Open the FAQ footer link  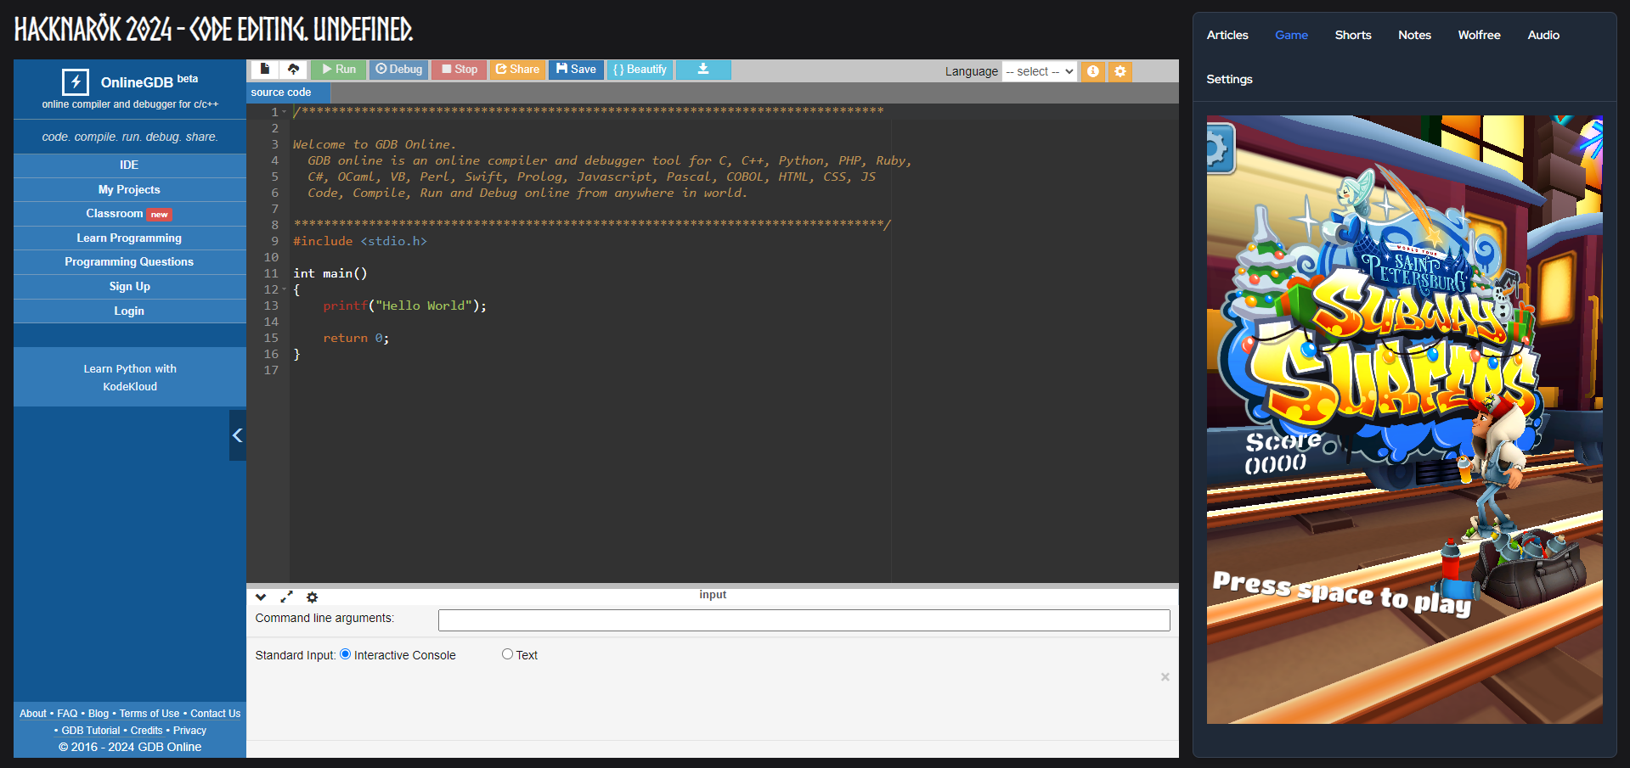67,714
